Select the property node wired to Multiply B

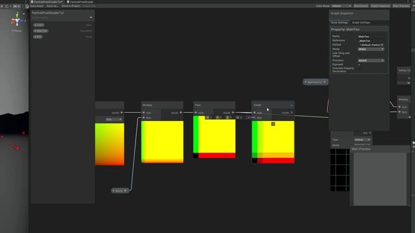(120, 191)
